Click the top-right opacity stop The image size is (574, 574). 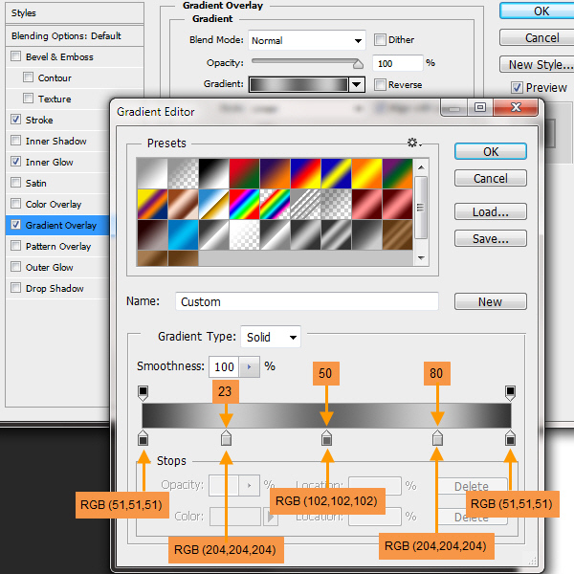pyautogui.click(x=510, y=392)
